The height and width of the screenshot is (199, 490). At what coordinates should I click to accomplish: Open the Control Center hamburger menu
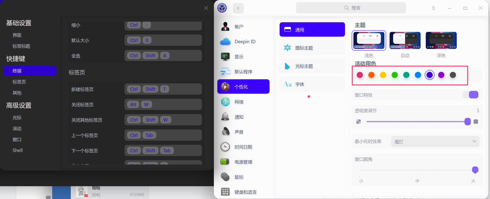pyautogui.click(x=433, y=8)
